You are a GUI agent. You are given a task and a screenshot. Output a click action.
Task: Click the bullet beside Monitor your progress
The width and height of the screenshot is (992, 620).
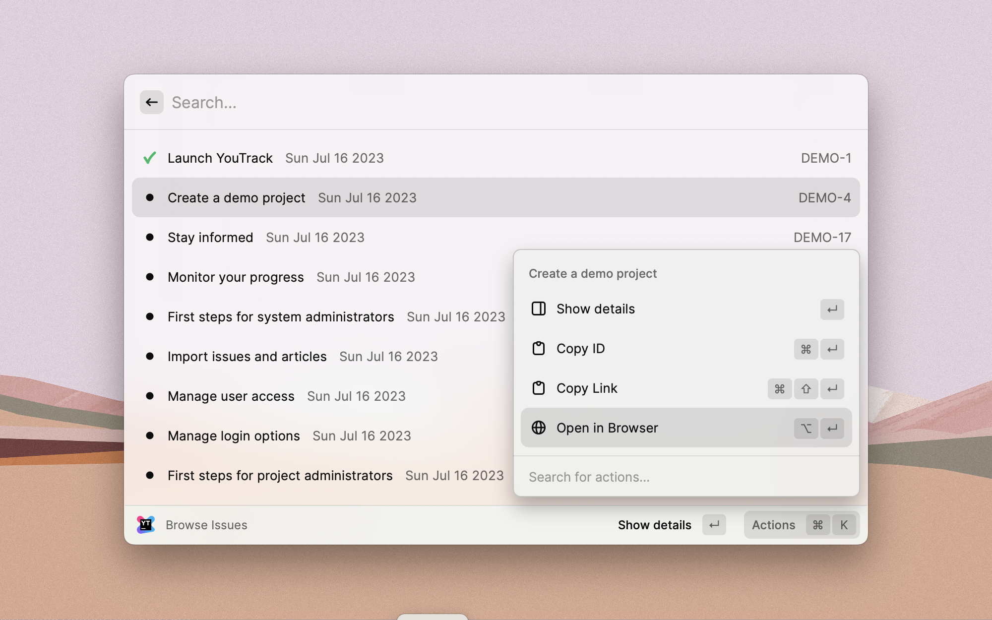(150, 277)
